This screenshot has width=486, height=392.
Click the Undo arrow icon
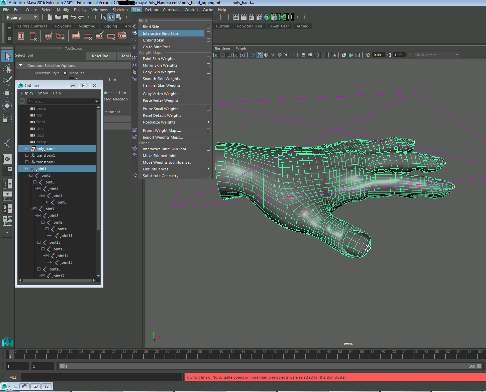tap(73, 17)
